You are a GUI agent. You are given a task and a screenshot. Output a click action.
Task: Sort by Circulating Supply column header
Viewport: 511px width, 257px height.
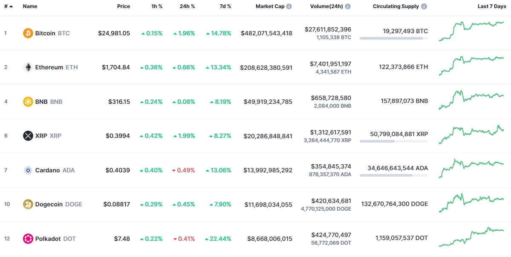(x=396, y=6)
